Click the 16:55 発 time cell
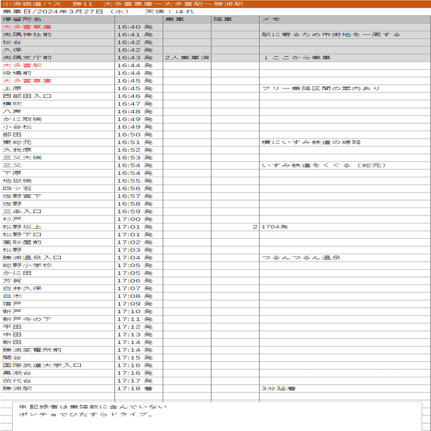 click(x=139, y=181)
